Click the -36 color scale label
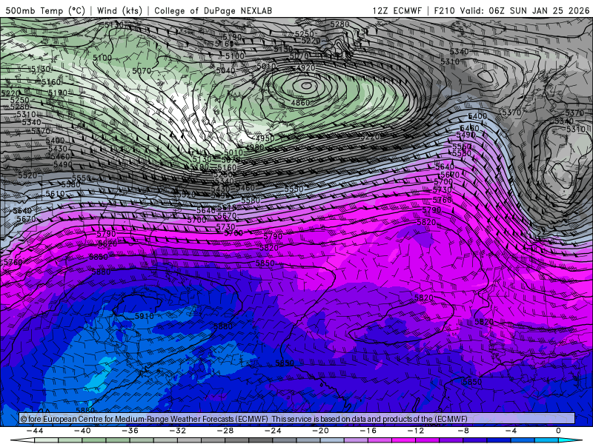 130,431
